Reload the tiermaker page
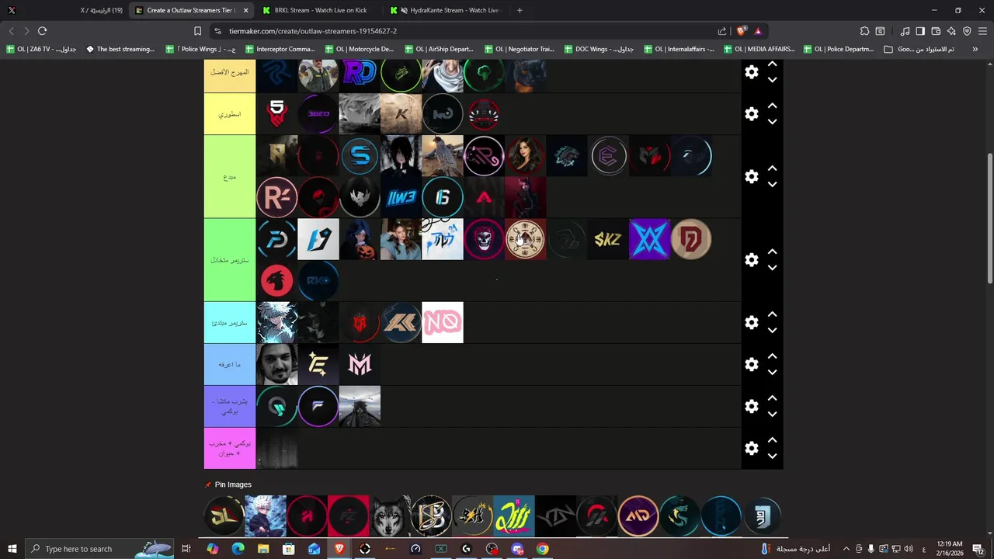The height and width of the screenshot is (559, 994). tap(42, 31)
